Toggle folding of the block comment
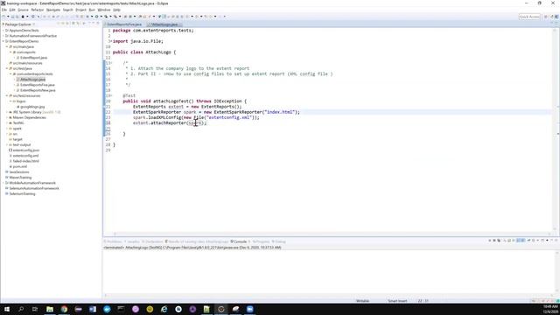560x315 pixels. pos(111,63)
